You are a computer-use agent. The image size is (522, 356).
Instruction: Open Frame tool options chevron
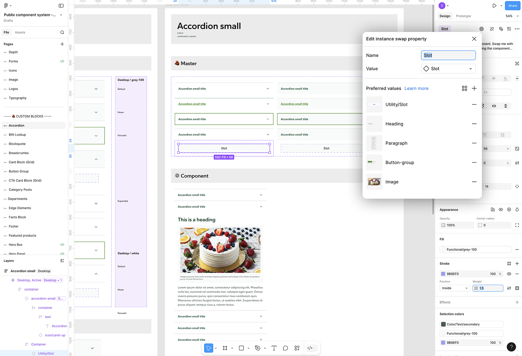[x=232, y=348]
